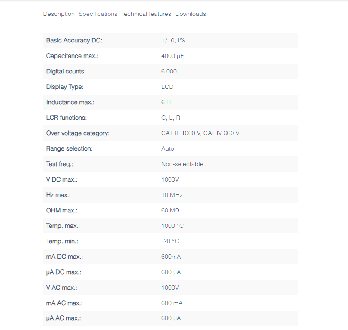Viewport: 348px width, 330px height.
Task: Click the mA DC max. row label
Action: (65, 257)
